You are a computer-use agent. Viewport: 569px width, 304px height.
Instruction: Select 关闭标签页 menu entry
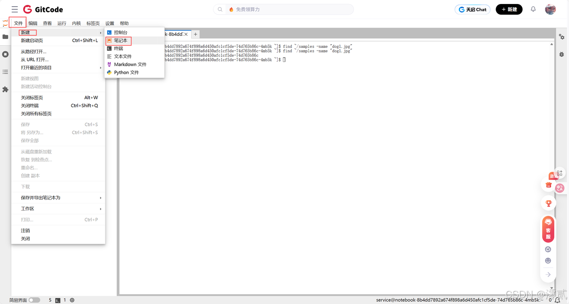[58, 97]
